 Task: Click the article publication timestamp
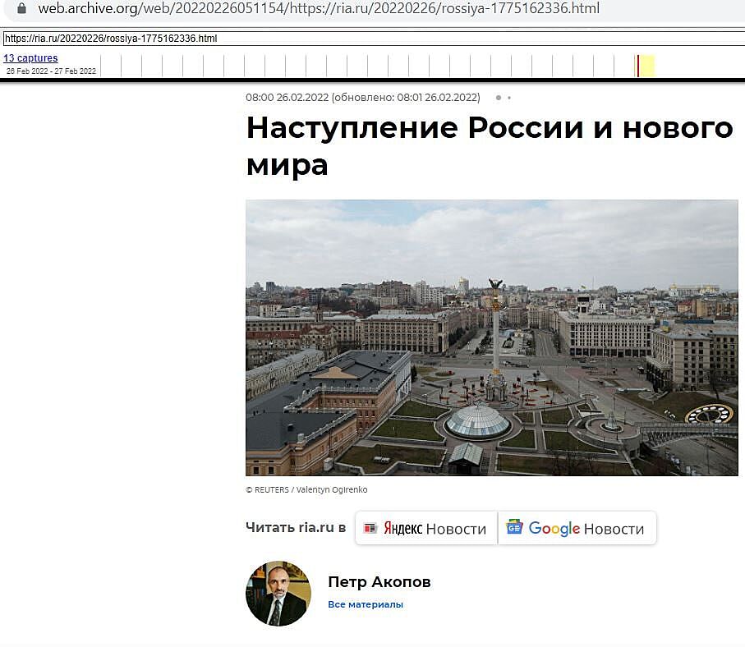coord(362,97)
